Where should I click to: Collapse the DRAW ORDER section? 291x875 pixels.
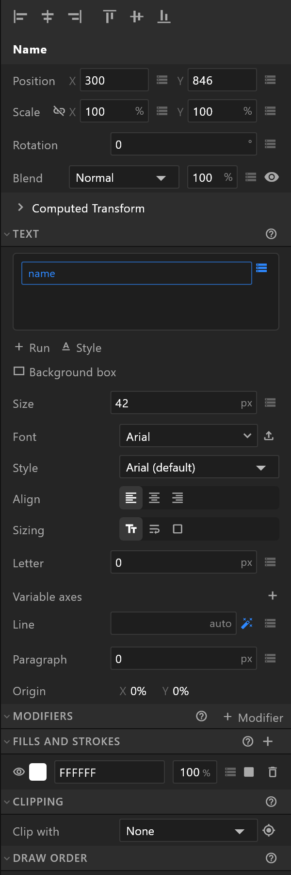[7, 858]
